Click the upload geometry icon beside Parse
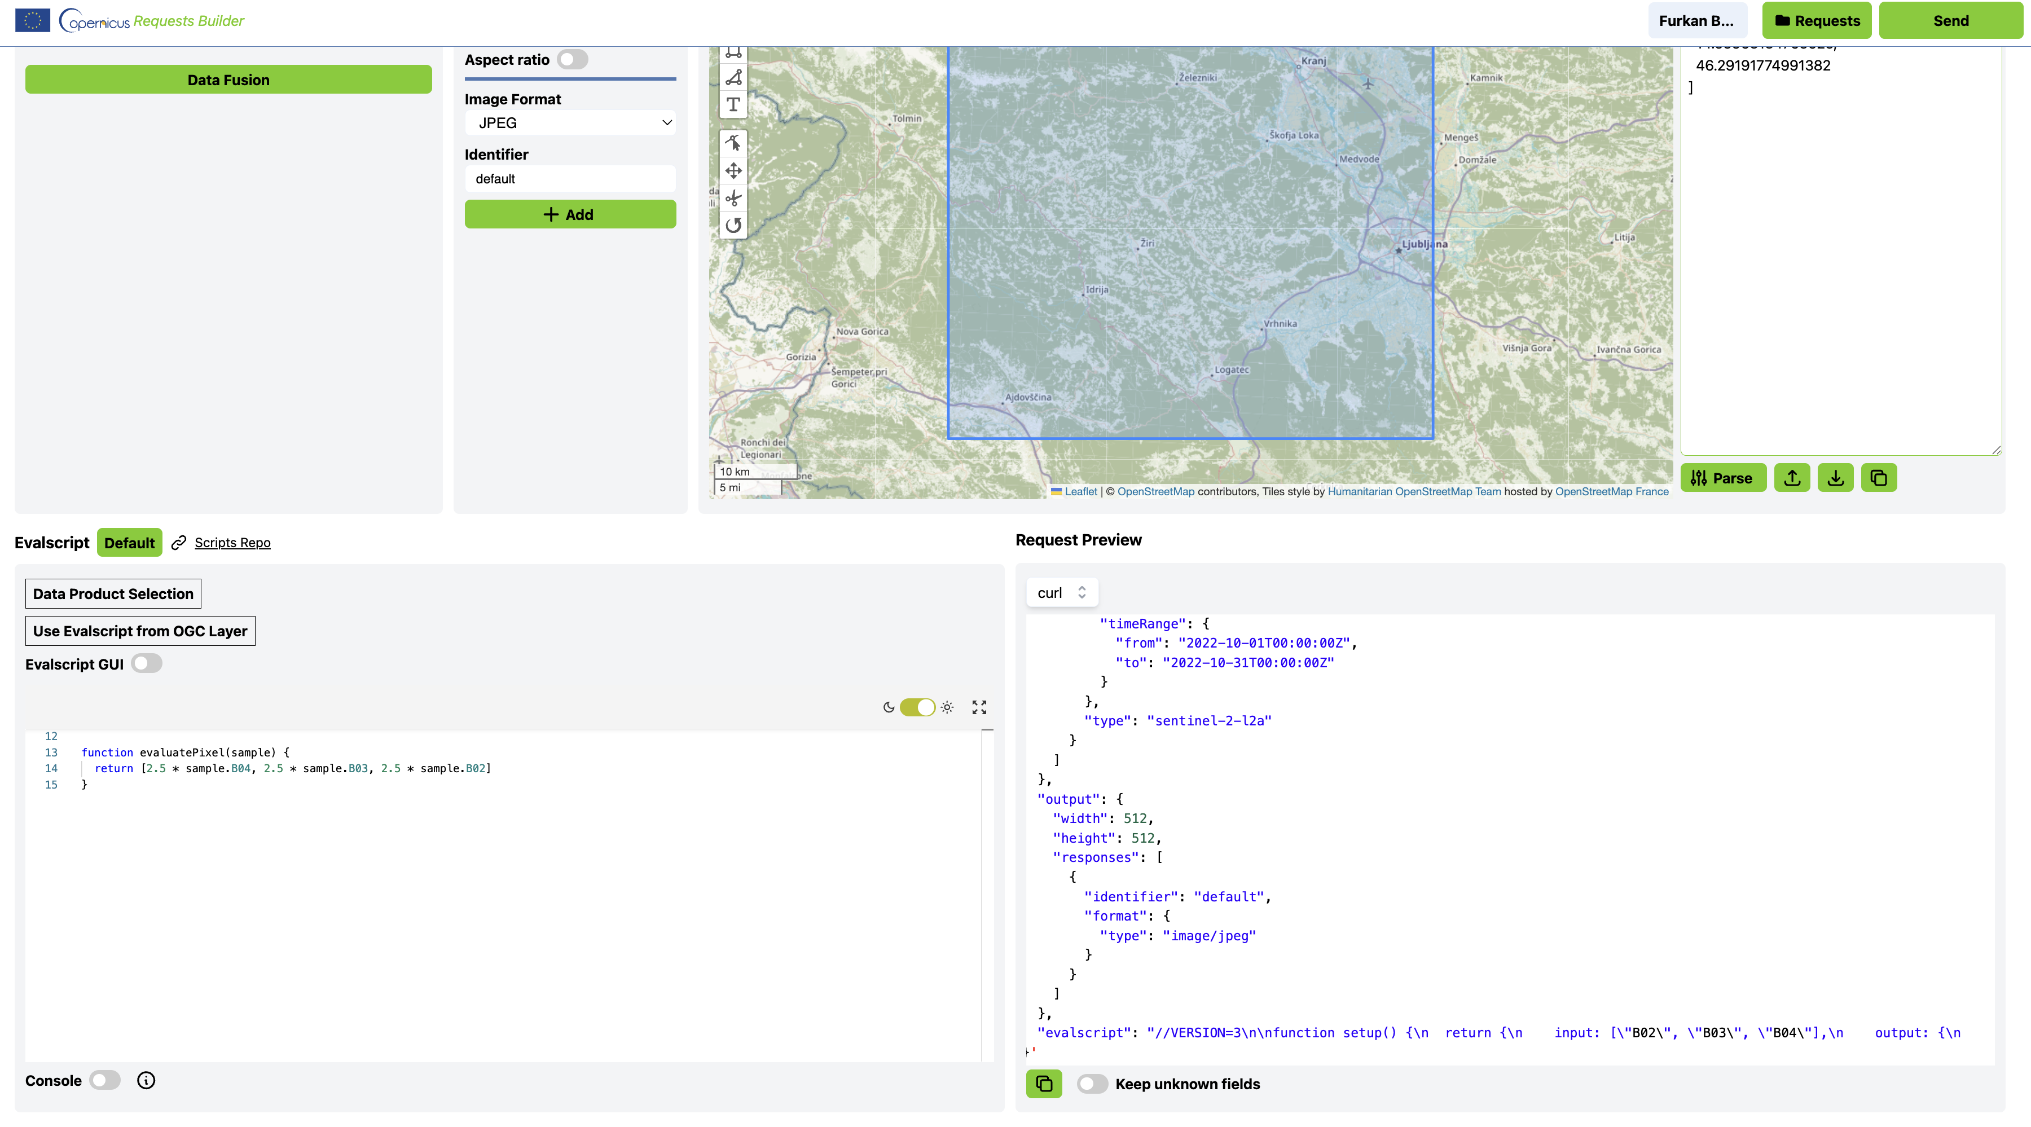 (1791, 478)
